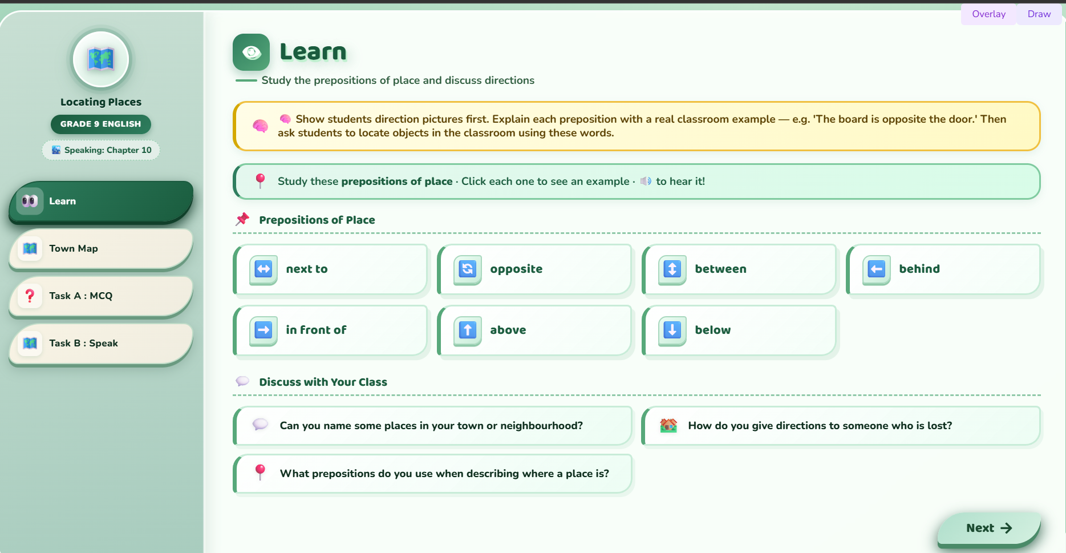Click the world map logo icon

[101, 59]
